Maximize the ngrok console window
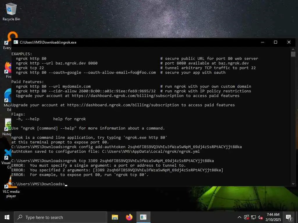The height and width of the screenshot is (223, 298). pyautogui.click(x=276, y=42)
